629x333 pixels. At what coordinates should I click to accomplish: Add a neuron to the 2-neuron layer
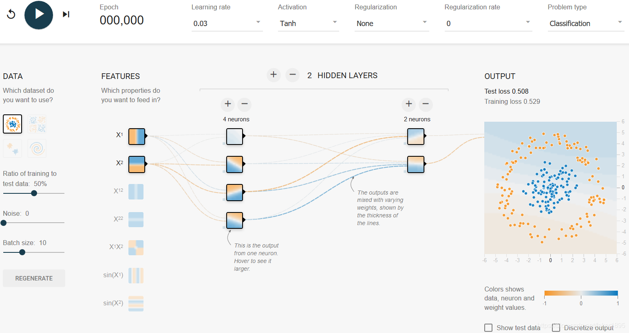[409, 104]
